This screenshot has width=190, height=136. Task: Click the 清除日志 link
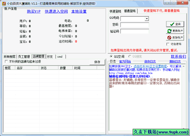point(175,61)
